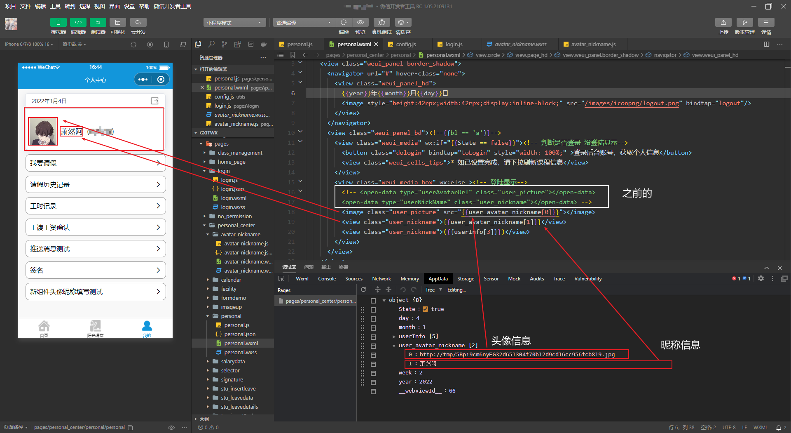
Task: Open the explorer files icon
Action: [198, 44]
